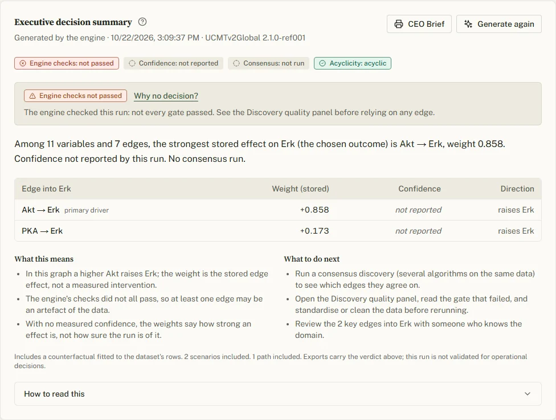This screenshot has height=420, width=556.
Task: Click the printer icon in CEO Brief
Action: click(x=399, y=24)
